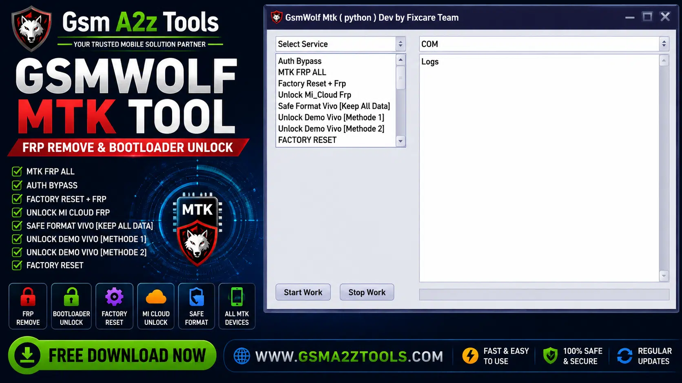Click the MTK FRP ALL green checkmark
Image resolution: width=682 pixels, height=383 pixels.
pos(17,171)
